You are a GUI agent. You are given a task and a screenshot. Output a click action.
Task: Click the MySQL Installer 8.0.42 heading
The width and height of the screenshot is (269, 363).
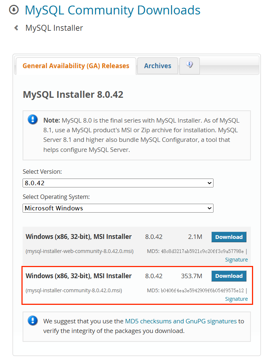click(x=73, y=94)
